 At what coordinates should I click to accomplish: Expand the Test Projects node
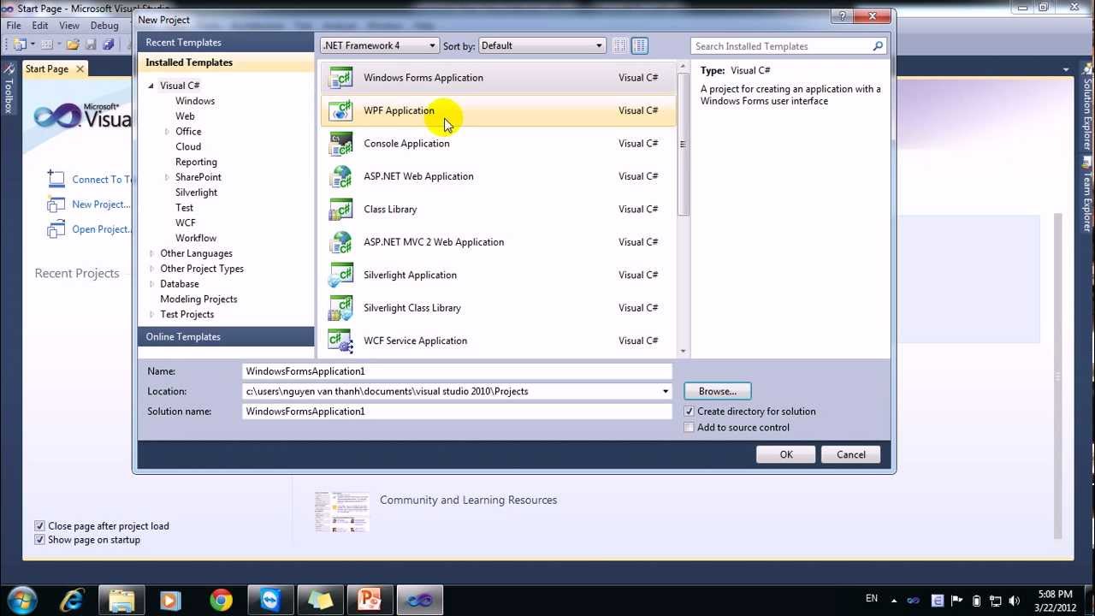151,315
